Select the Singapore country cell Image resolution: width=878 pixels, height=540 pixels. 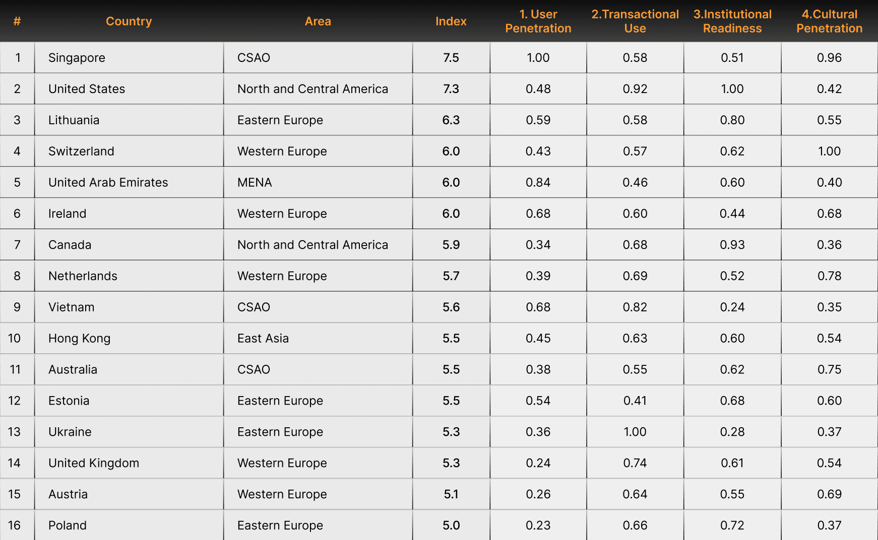[x=77, y=58]
